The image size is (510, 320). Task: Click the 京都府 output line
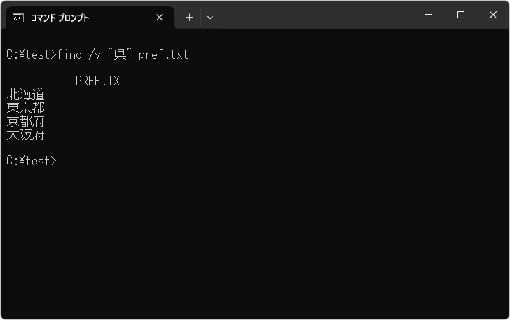point(25,121)
